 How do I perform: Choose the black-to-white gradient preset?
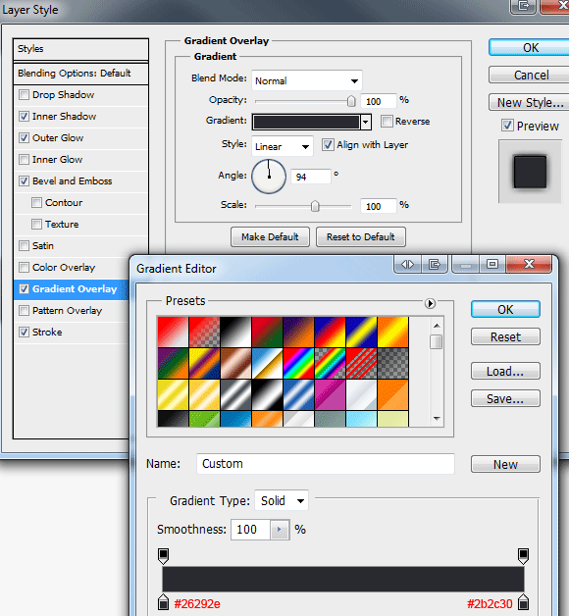tap(235, 332)
